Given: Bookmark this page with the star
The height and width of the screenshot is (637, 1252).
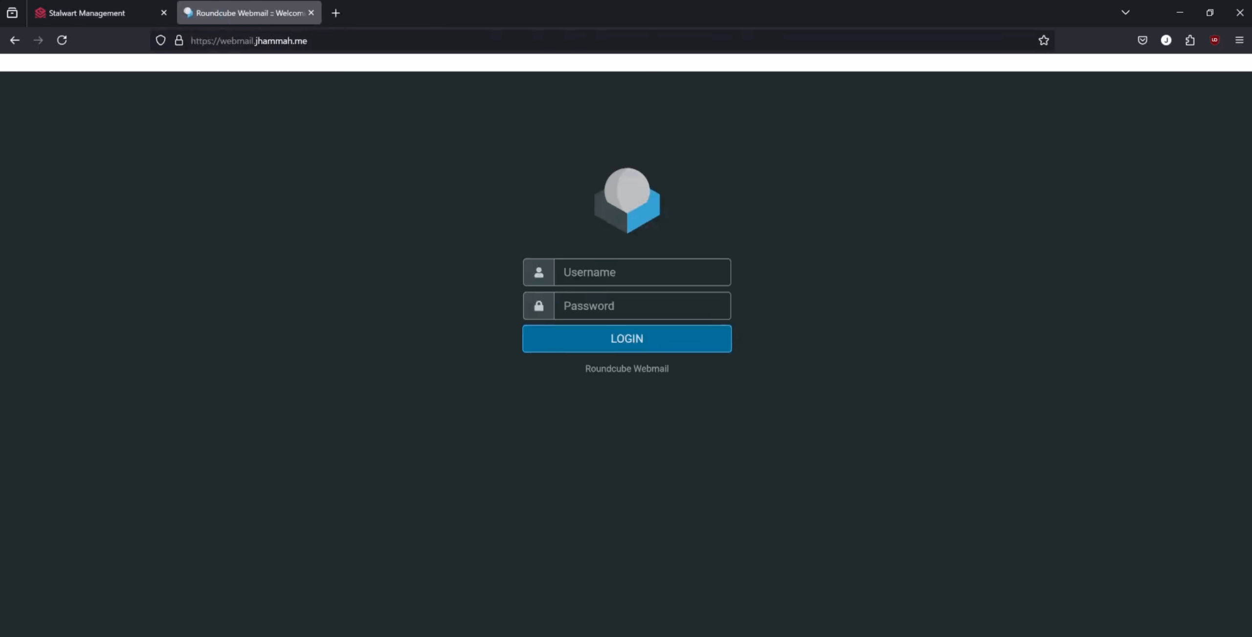Looking at the screenshot, I should point(1044,41).
